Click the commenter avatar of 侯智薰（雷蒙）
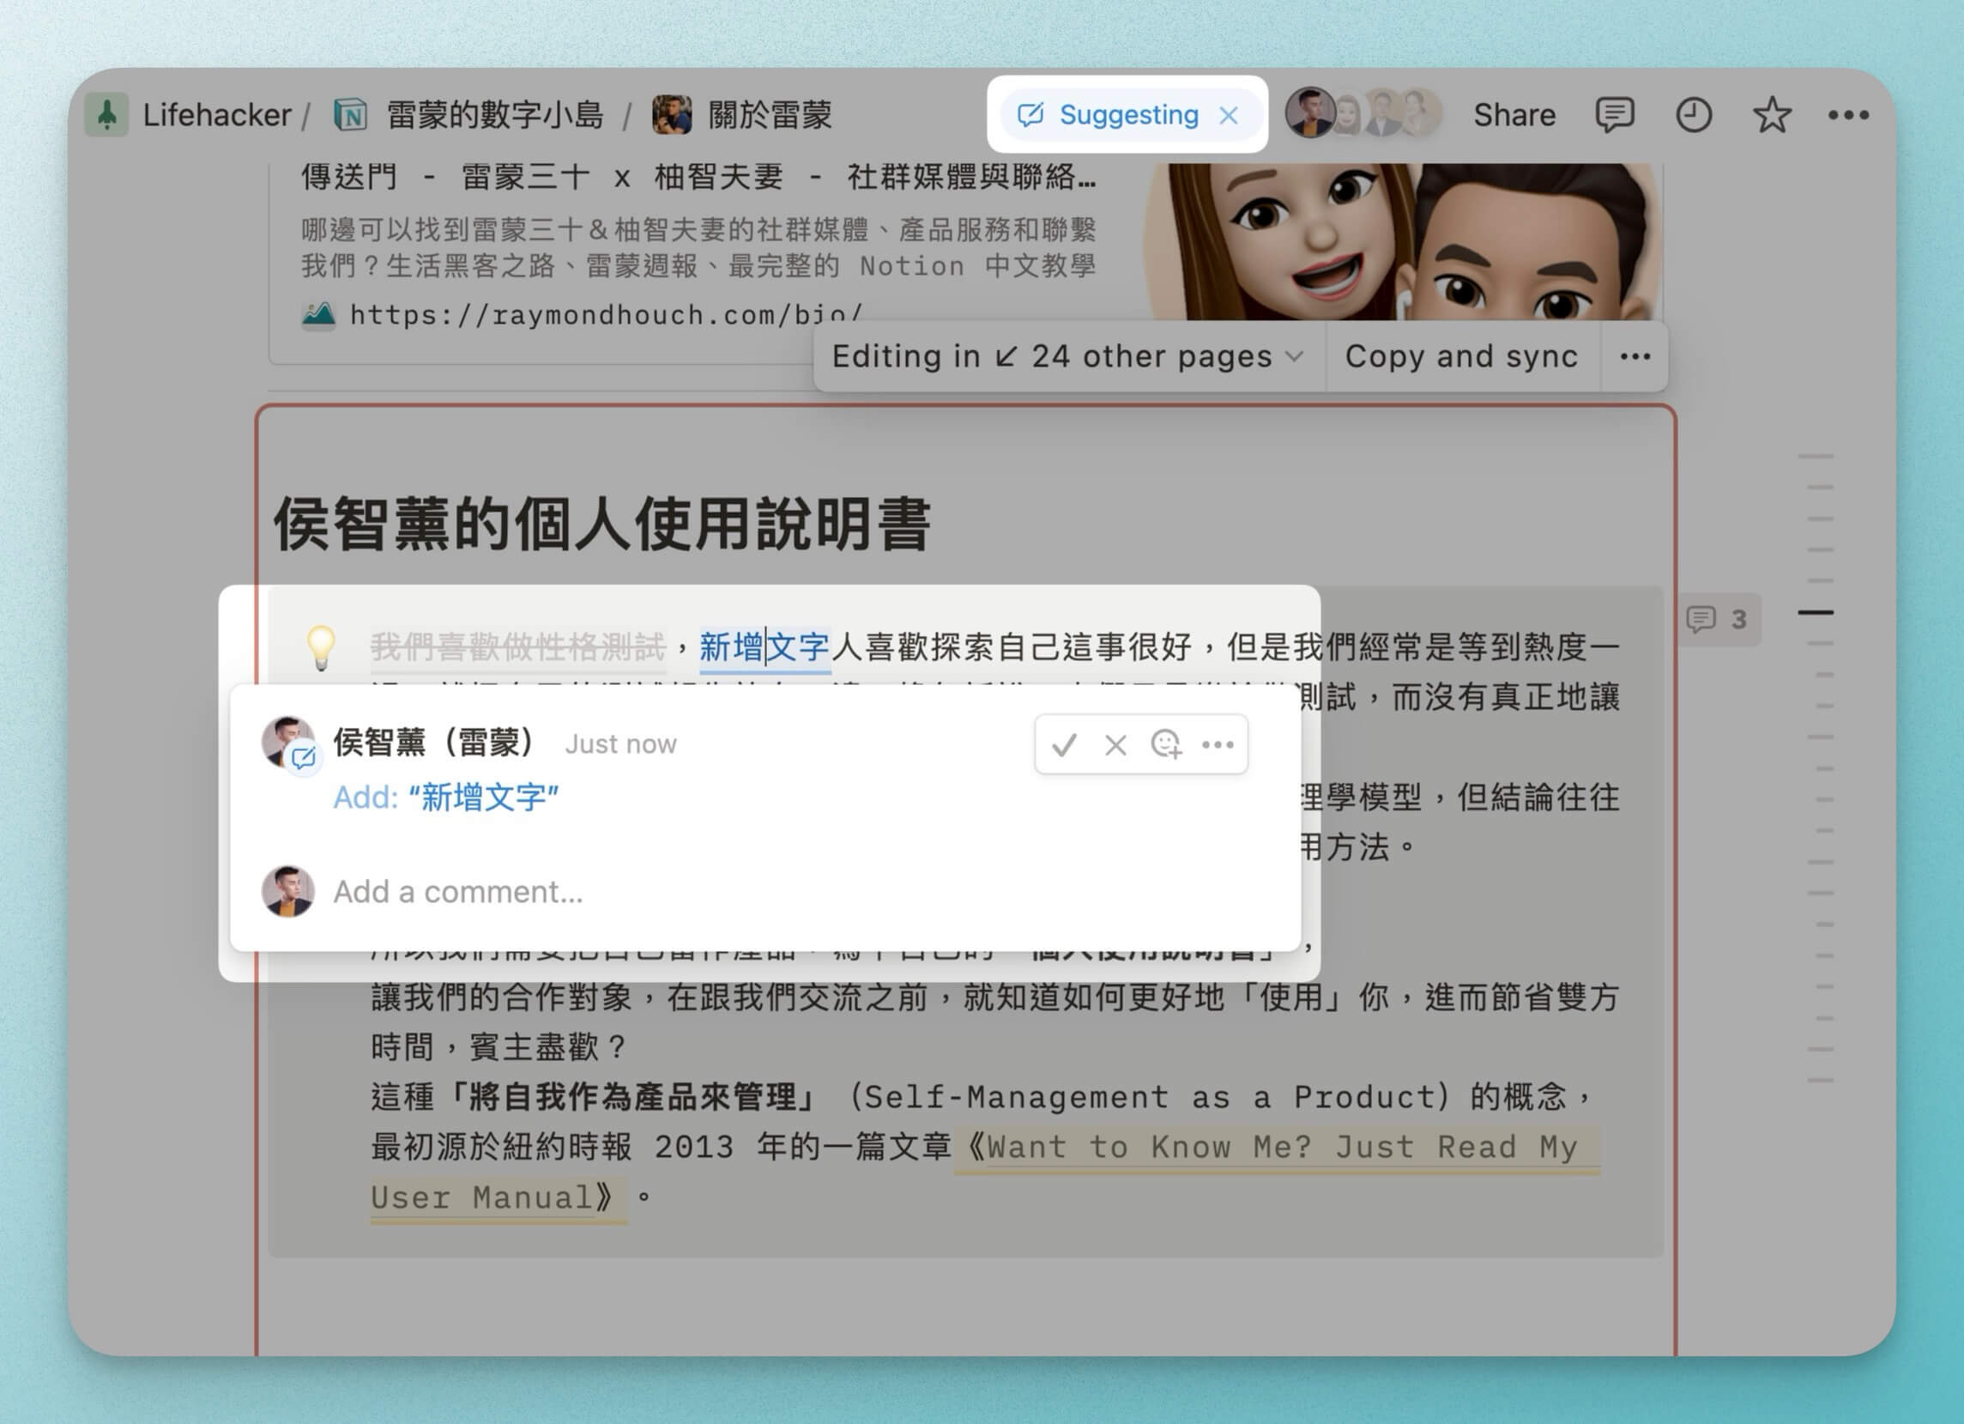Screen dimensions: 1964x1424 288,742
